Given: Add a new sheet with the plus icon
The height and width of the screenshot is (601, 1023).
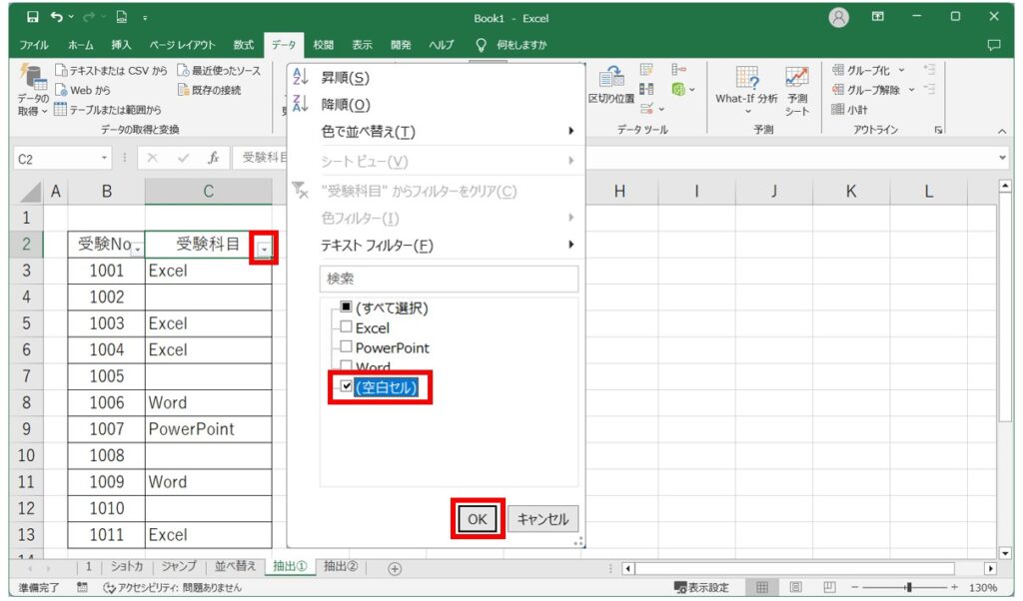Looking at the screenshot, I should (x=395, y=568).
